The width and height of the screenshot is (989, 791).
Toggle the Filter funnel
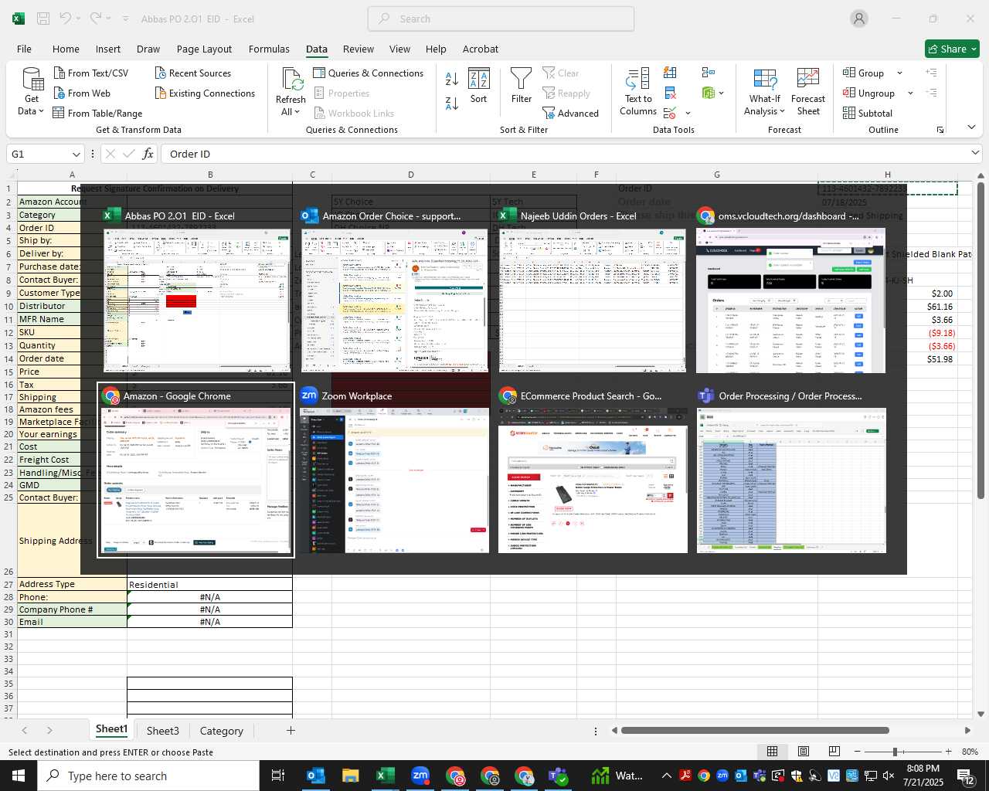point(522,86)
